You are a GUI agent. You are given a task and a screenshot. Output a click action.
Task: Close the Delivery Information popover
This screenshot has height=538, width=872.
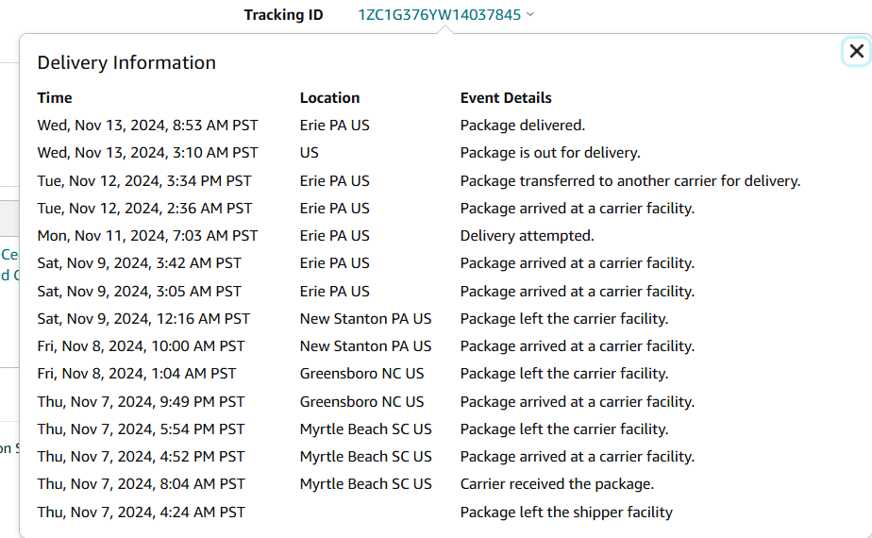coord(857,51)
